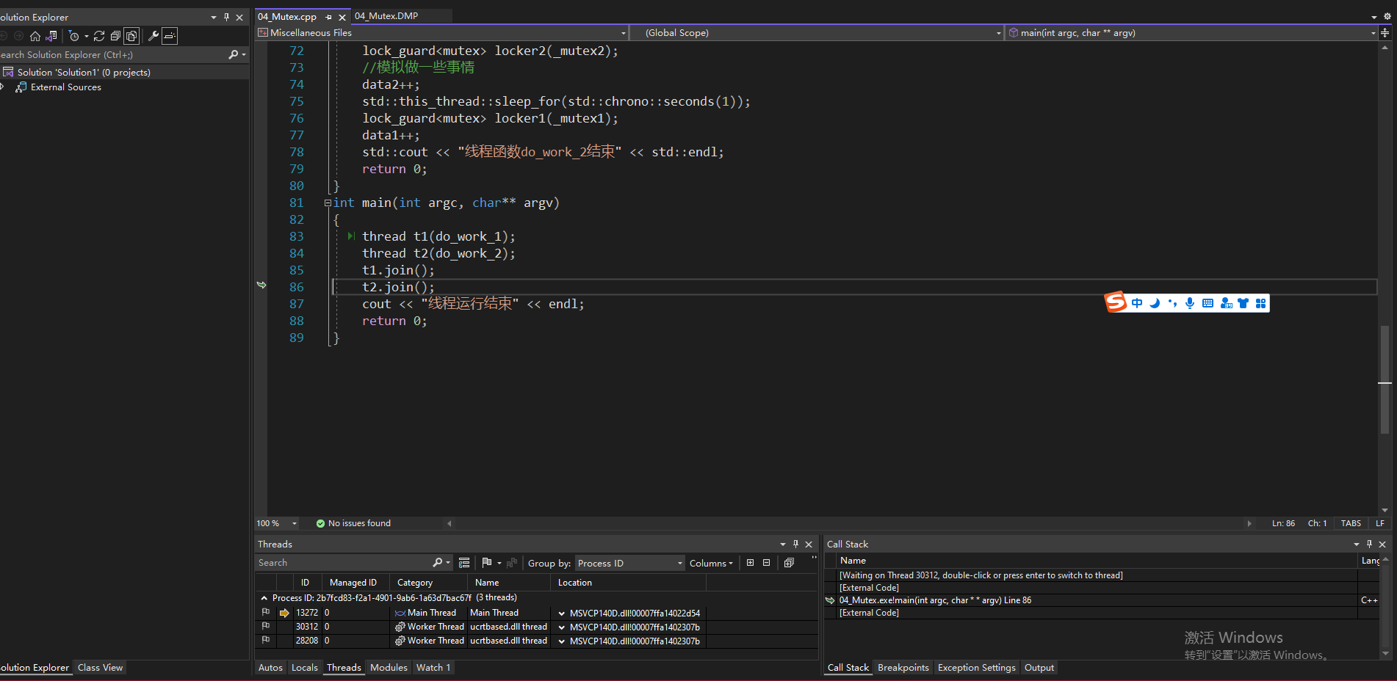Switch between solutions and folder views

(x=51, y=36)
